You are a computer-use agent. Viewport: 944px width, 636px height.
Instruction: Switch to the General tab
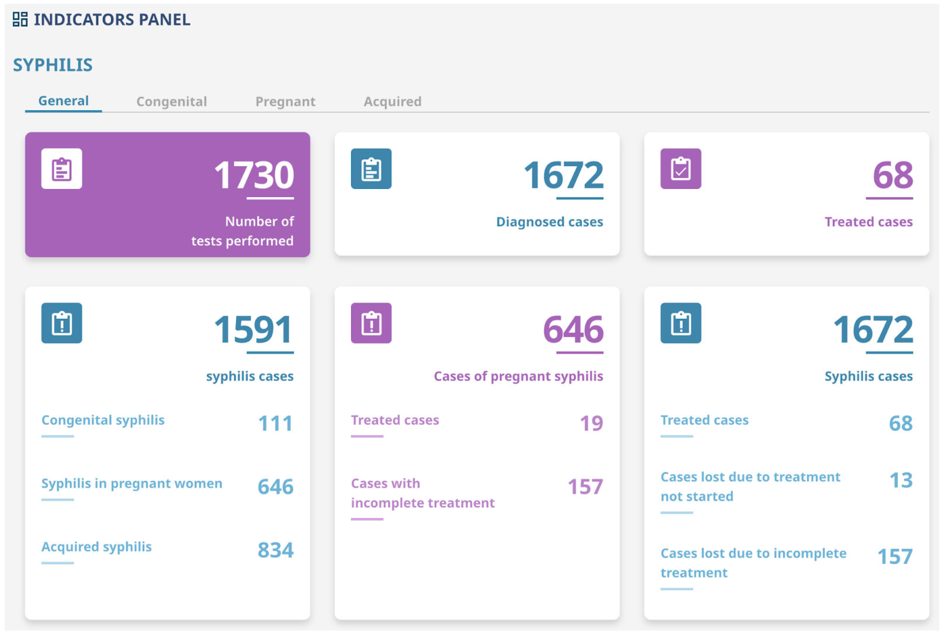[63, 101]
